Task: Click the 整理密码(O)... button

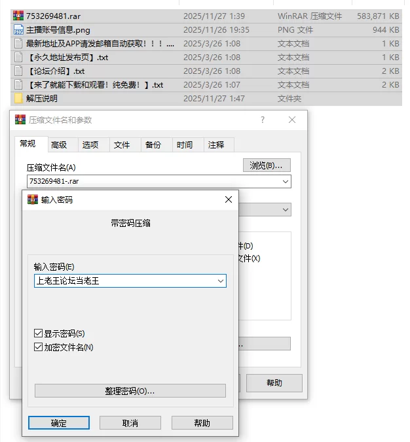Action: (130, 391)
